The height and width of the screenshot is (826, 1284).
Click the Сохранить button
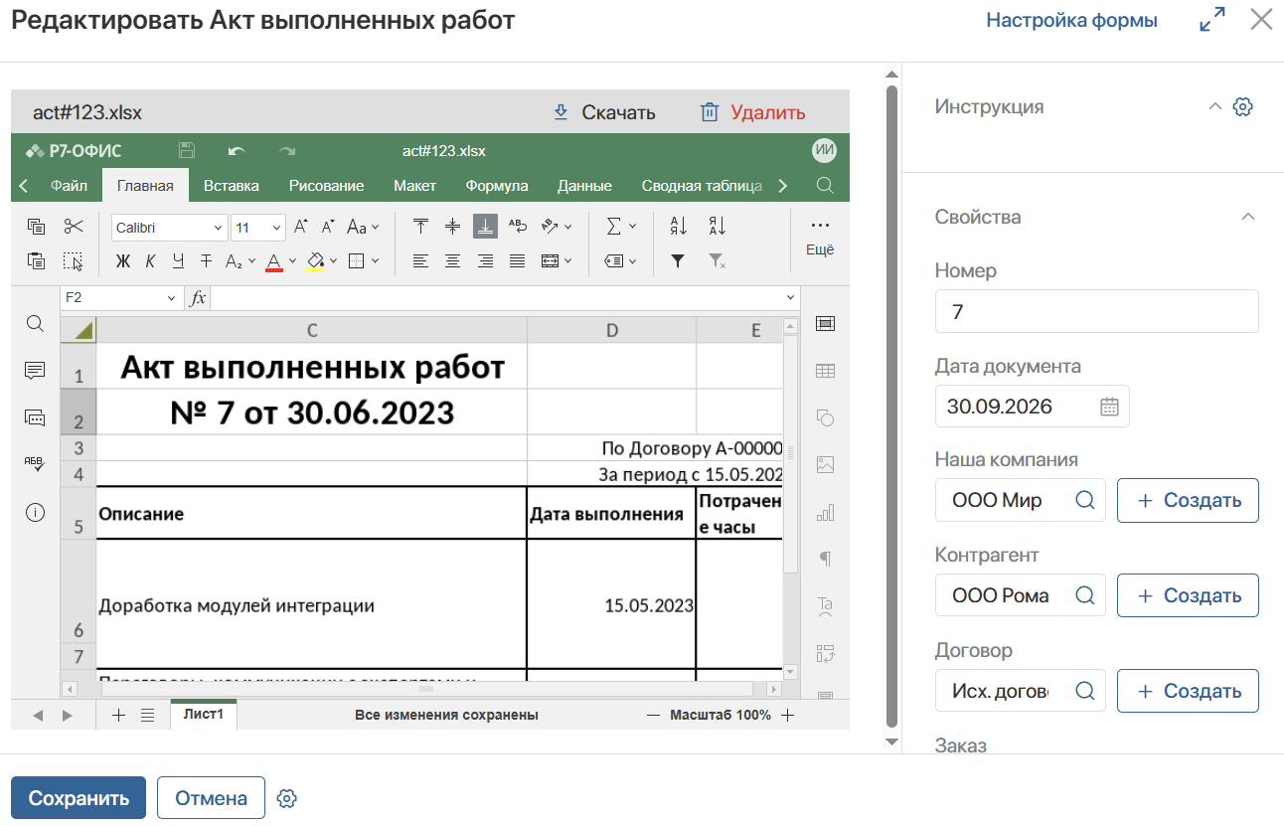79,798
